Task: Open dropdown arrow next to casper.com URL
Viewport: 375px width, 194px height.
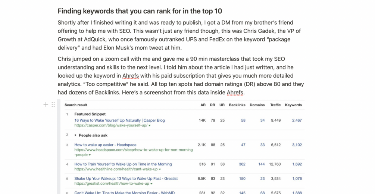Action: 150,126
